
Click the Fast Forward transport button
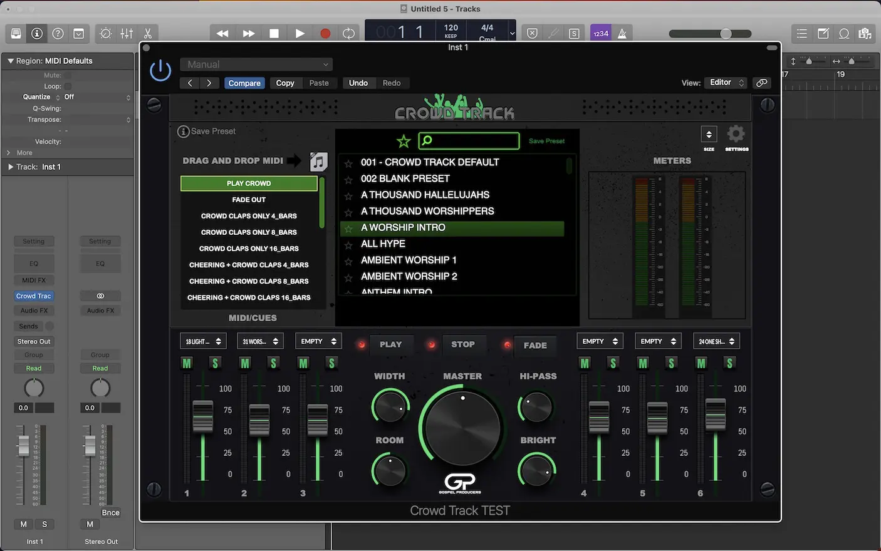click(248, 34)
